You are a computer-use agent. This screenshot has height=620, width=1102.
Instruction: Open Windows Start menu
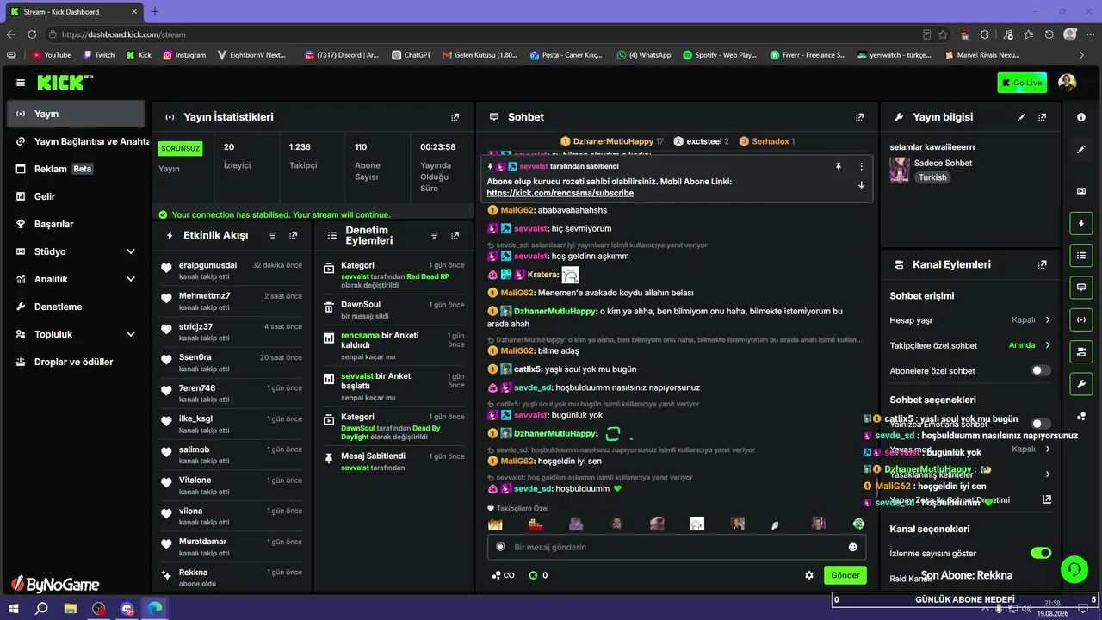click(15, 608)
